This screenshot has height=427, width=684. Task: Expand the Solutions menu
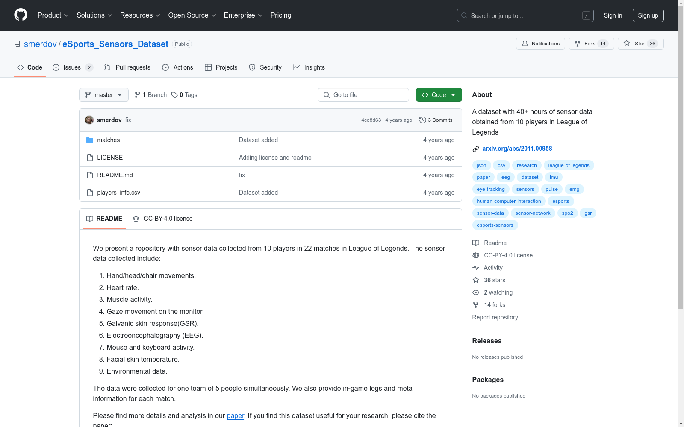(94, 15)
